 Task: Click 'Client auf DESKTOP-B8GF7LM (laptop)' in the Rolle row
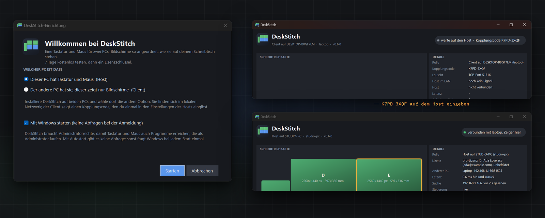(496, 62)
